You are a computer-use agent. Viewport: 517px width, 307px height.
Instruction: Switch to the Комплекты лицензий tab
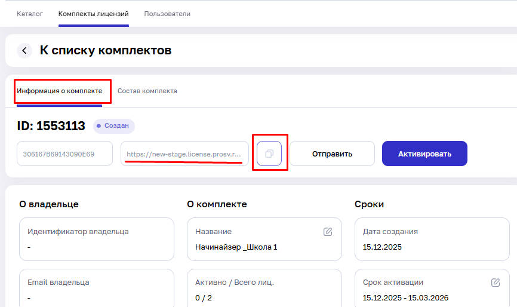point(94,14)
